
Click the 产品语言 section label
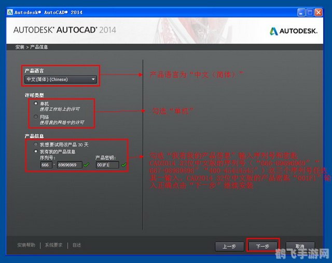coord(34,71)
